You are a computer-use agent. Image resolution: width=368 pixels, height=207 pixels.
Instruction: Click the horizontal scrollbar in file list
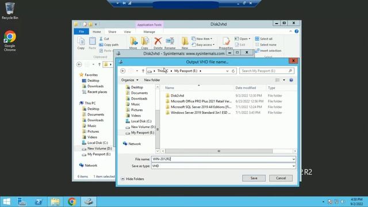[218, 151]
